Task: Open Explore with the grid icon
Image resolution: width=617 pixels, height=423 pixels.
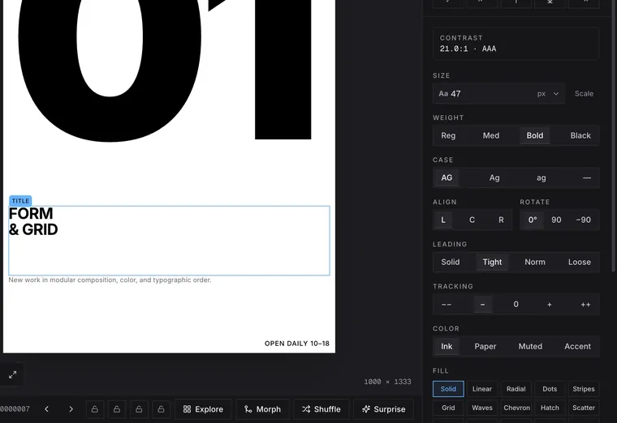Action: click(x=203, y=409)
